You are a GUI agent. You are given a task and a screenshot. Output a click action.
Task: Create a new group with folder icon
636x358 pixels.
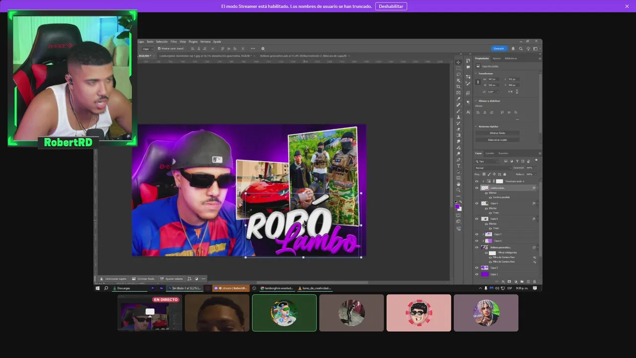(x=522, y=281)
